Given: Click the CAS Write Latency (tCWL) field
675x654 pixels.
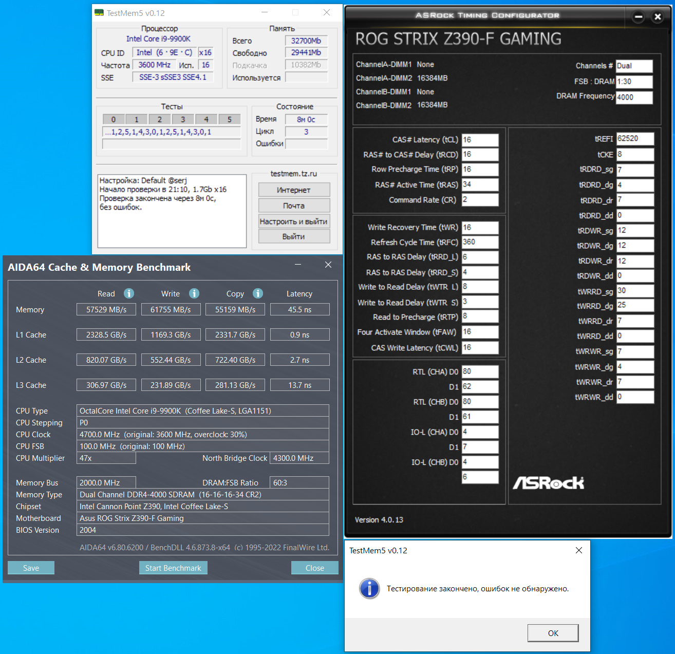Looking at the screenshot, I should (480, 348).
